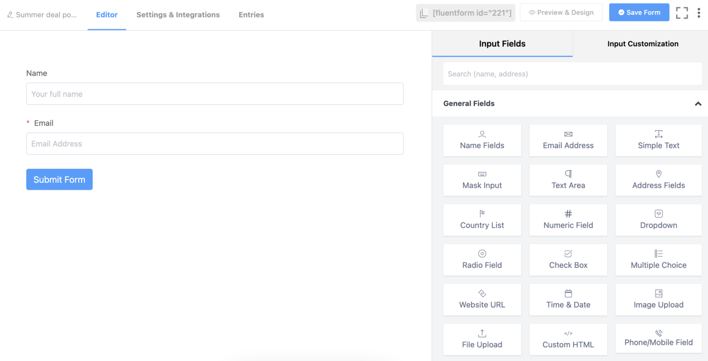708x361 pixels.
Task: Edit the form title via pencil icon
Action: pyautogui.click(x=11, y=14)
